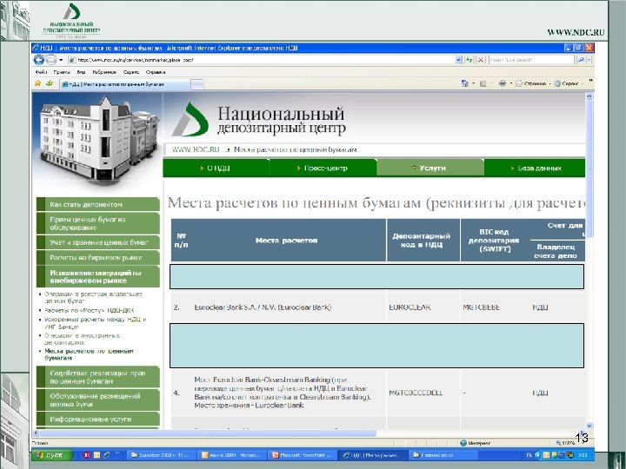626x469 pixels.
Task: Click the horizontal scrollbar thumb
Action: 208,433
